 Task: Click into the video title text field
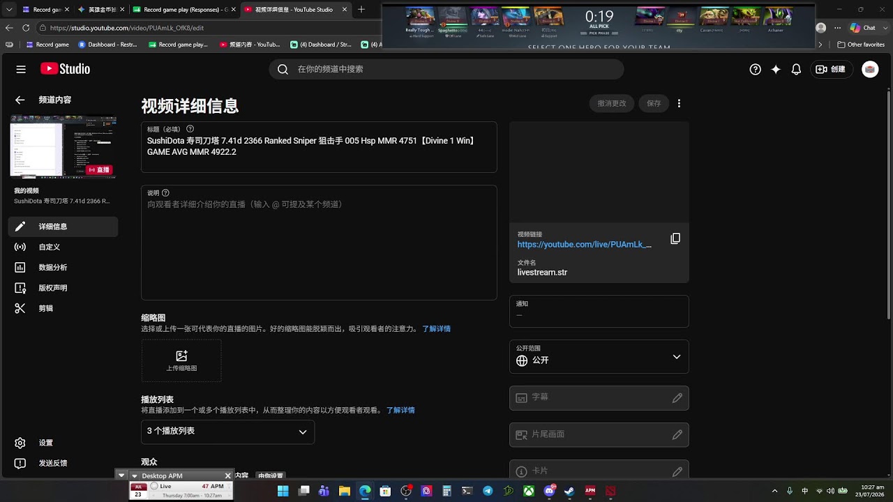(x=319, y=146)
